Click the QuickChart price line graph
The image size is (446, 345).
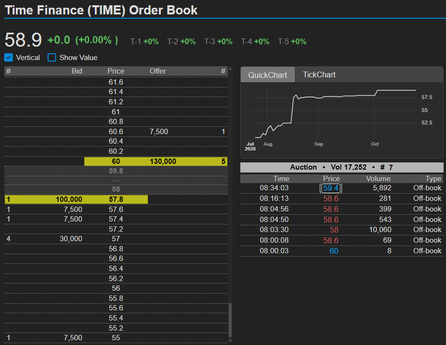point(335,114)
